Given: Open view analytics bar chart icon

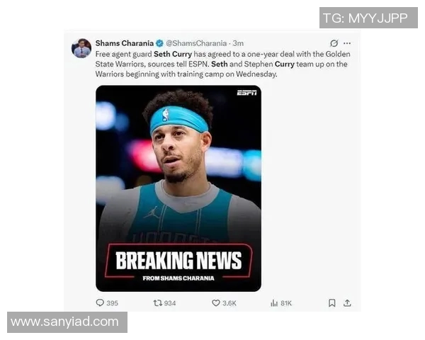Looking at the screenshot, I should [x=274, y=303].
